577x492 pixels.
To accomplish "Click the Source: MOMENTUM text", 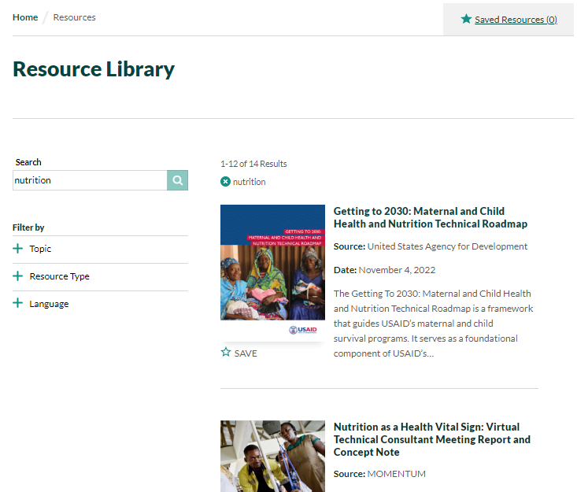I will coord(379,474).
